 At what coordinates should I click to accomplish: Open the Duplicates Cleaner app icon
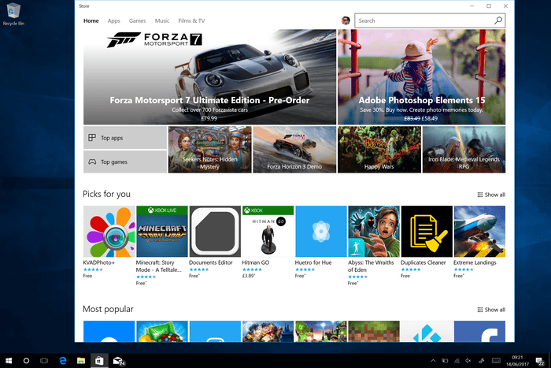click(427, 232)
